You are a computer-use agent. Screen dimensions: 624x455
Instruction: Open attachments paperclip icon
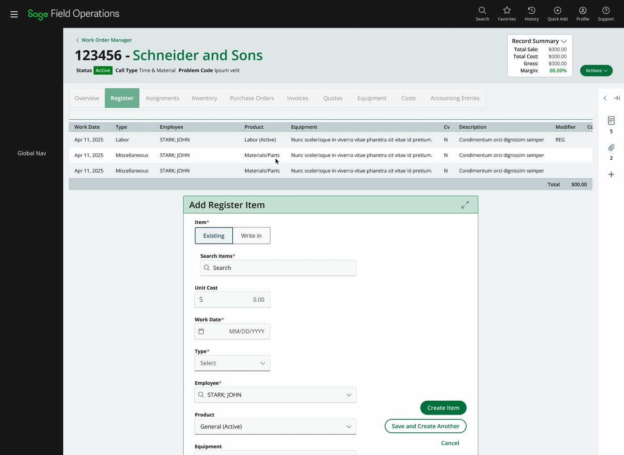[x=611, y=147]
